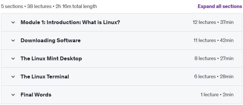The width and height of the screenshot is (243, 105).
Task: Select the 11 lectures • 42min label
Action: 214,40
